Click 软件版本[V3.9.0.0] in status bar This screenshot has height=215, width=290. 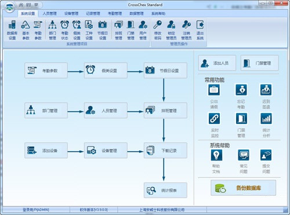coord(93,210)
